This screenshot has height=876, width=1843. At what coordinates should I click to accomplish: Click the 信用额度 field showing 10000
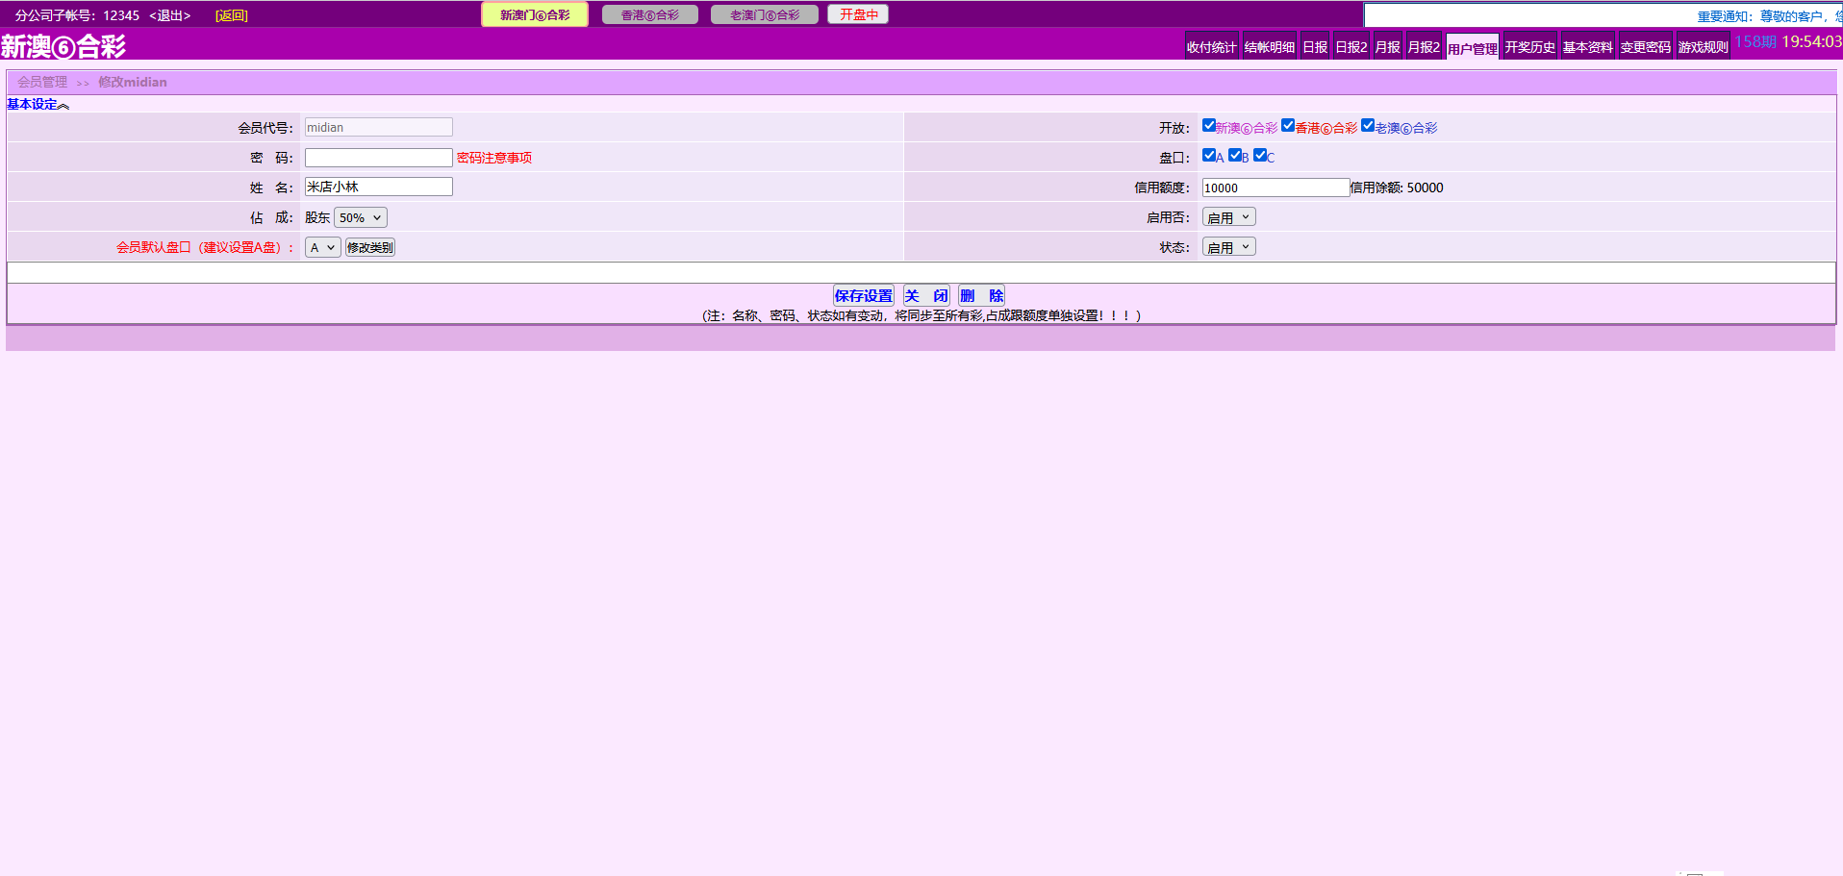pyautogui.click(x=1276, y=188)
